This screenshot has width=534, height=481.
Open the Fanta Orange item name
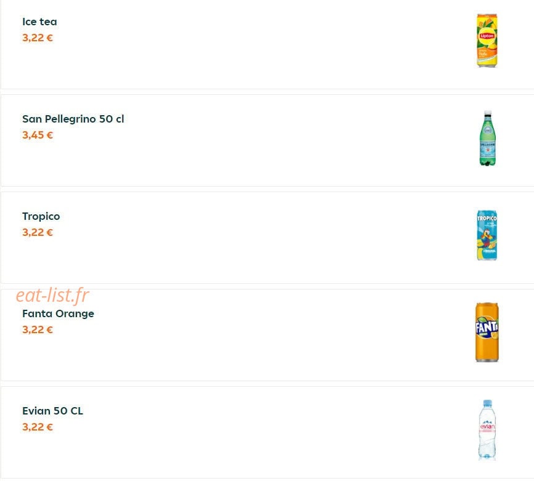(x=58, y=313)
